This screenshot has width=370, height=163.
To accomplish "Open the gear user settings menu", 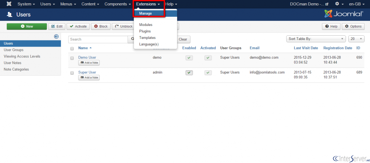I will coord(339,4).
